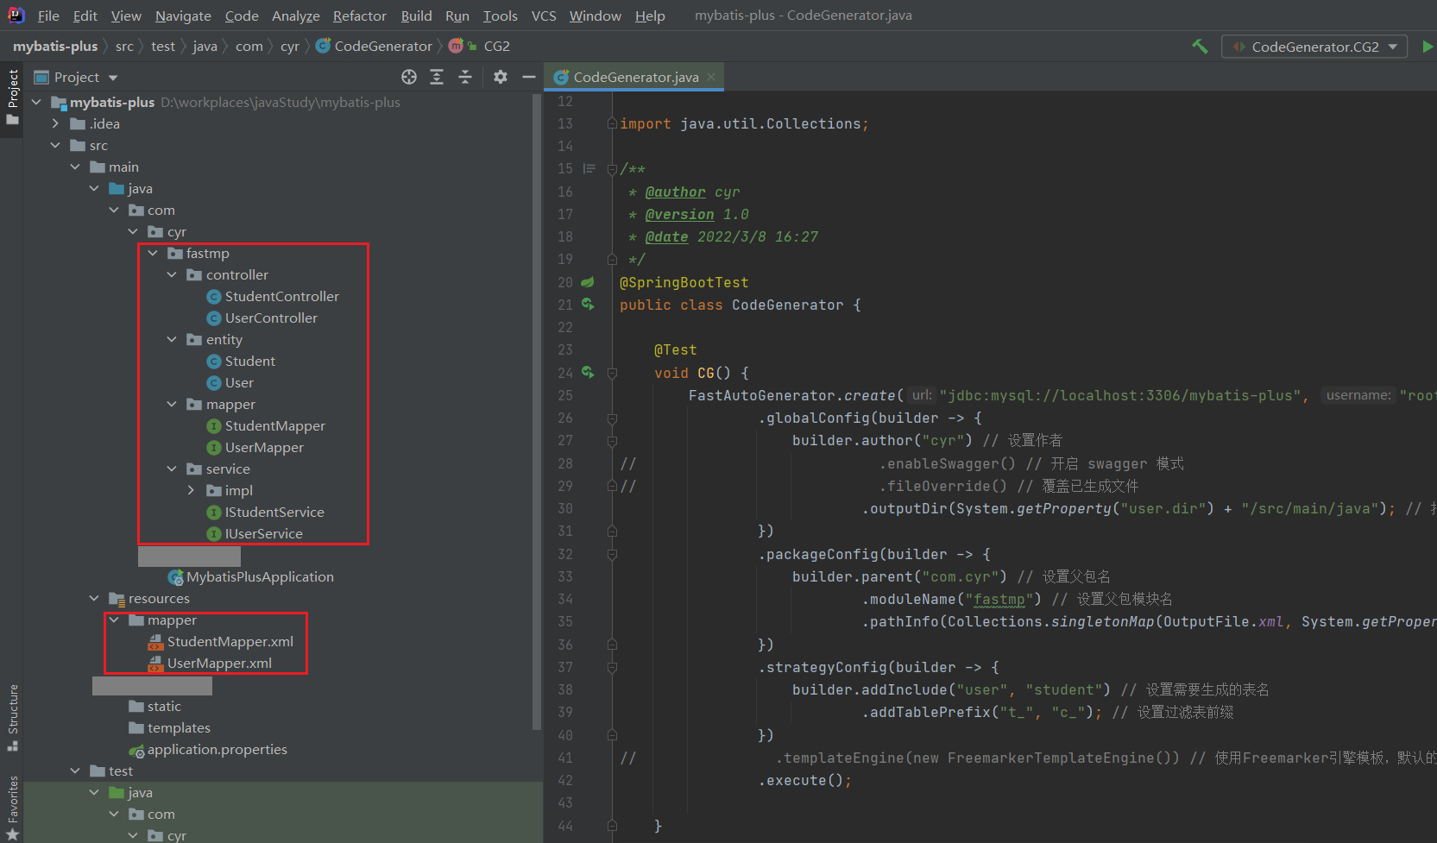Run CodeGenerator.CG2 with green play button
1437x843 pixels.
point(1428,47)
